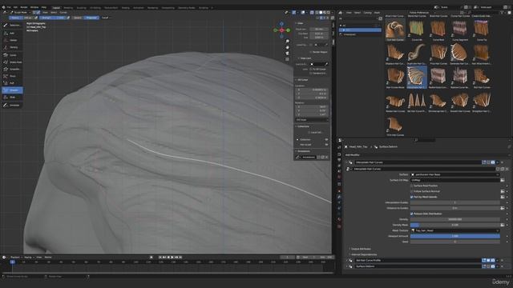513x288 pixels.
Task: Uncheck Part by Mesh Islands
Action: (412, 197)
